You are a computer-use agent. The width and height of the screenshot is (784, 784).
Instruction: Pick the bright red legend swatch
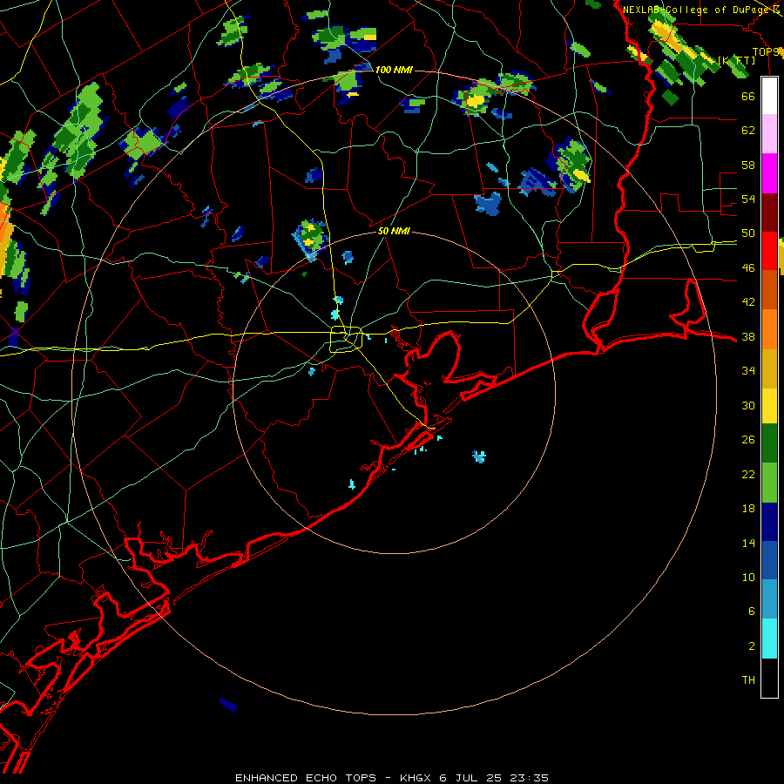(x=769, y=251)
